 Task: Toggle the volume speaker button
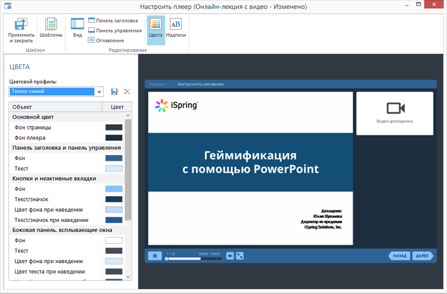click(x=230, y=256)
